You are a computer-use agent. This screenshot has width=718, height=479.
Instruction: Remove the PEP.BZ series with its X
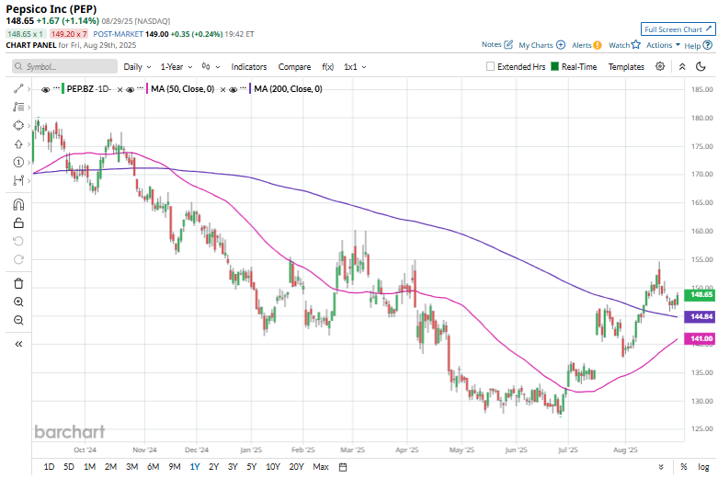[x=120, y=90]
